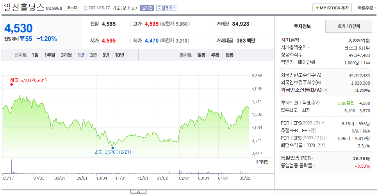The height and width of the screenshot is (195, 378).
Task: Click the 11/01 date label on the chart axis
Action: point(121,178)
